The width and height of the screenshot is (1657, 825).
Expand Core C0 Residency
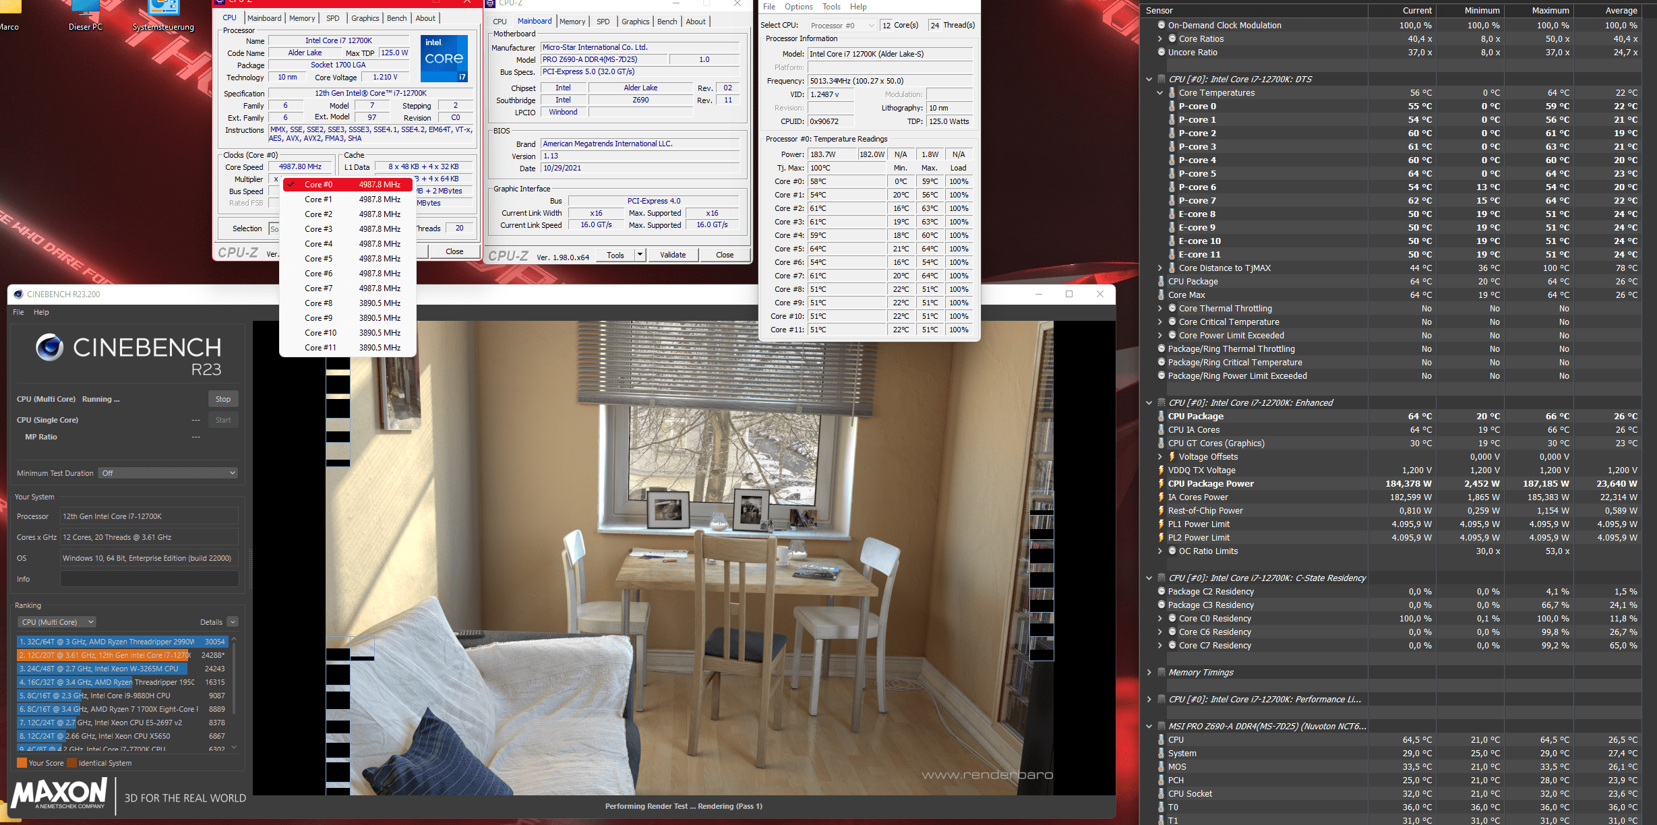pos(1160,618)
